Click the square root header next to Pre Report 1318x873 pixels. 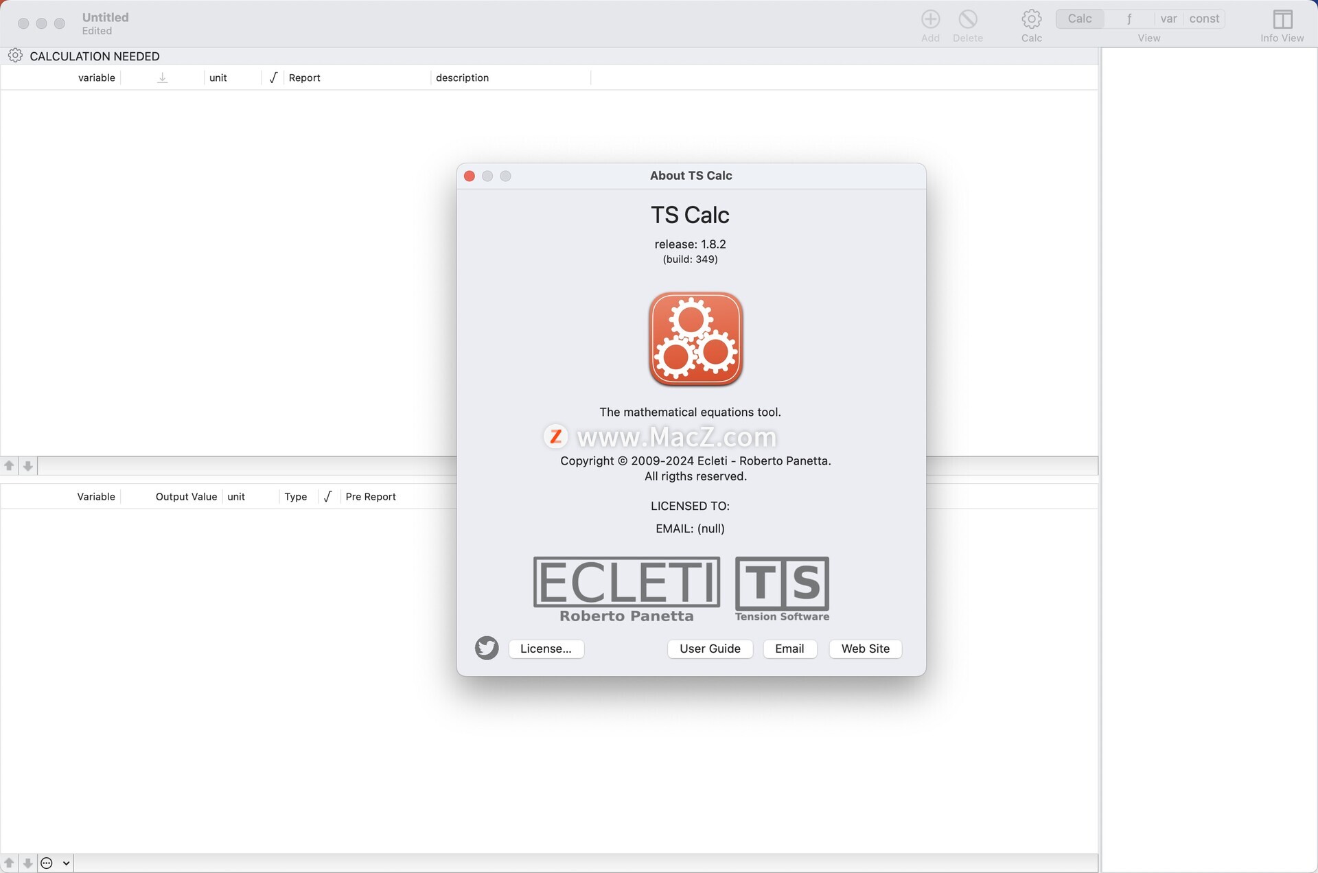point(327,496)
